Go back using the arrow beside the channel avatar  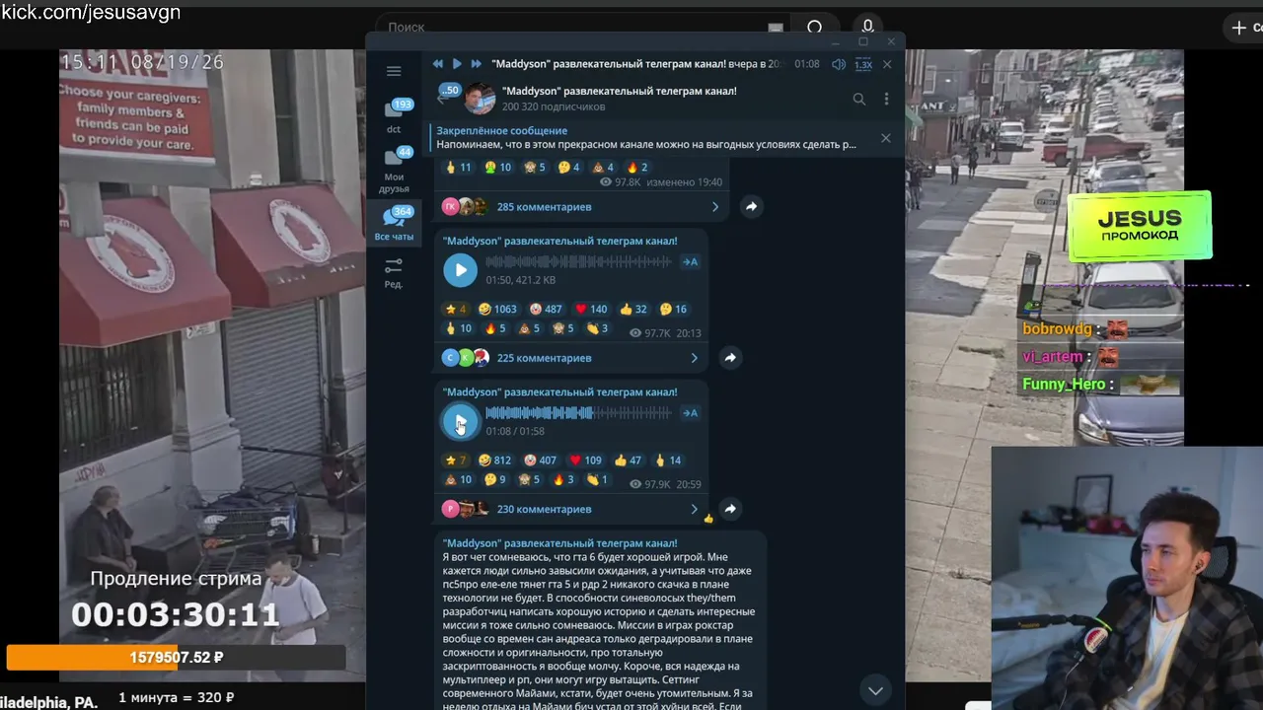point(444,98)
